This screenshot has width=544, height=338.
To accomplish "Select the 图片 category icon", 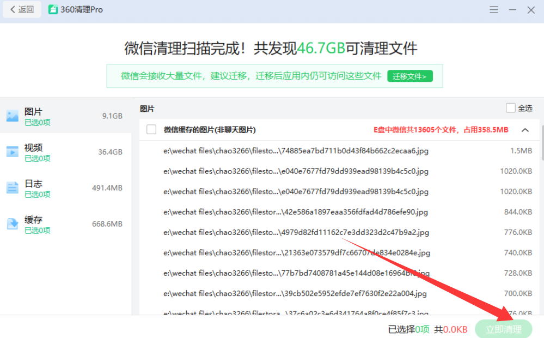I will [x=12, y=116].
